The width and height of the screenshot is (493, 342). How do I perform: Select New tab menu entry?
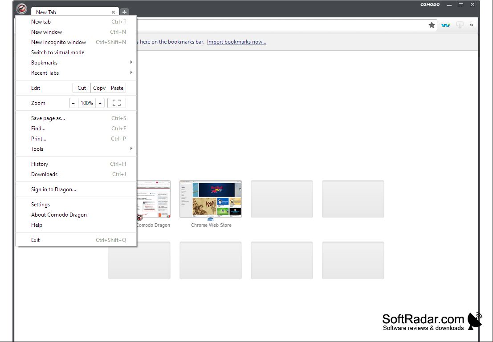pos(76,22)
